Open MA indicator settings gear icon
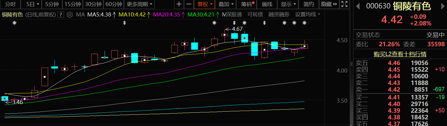447x126 pixels. click(70, 15)
